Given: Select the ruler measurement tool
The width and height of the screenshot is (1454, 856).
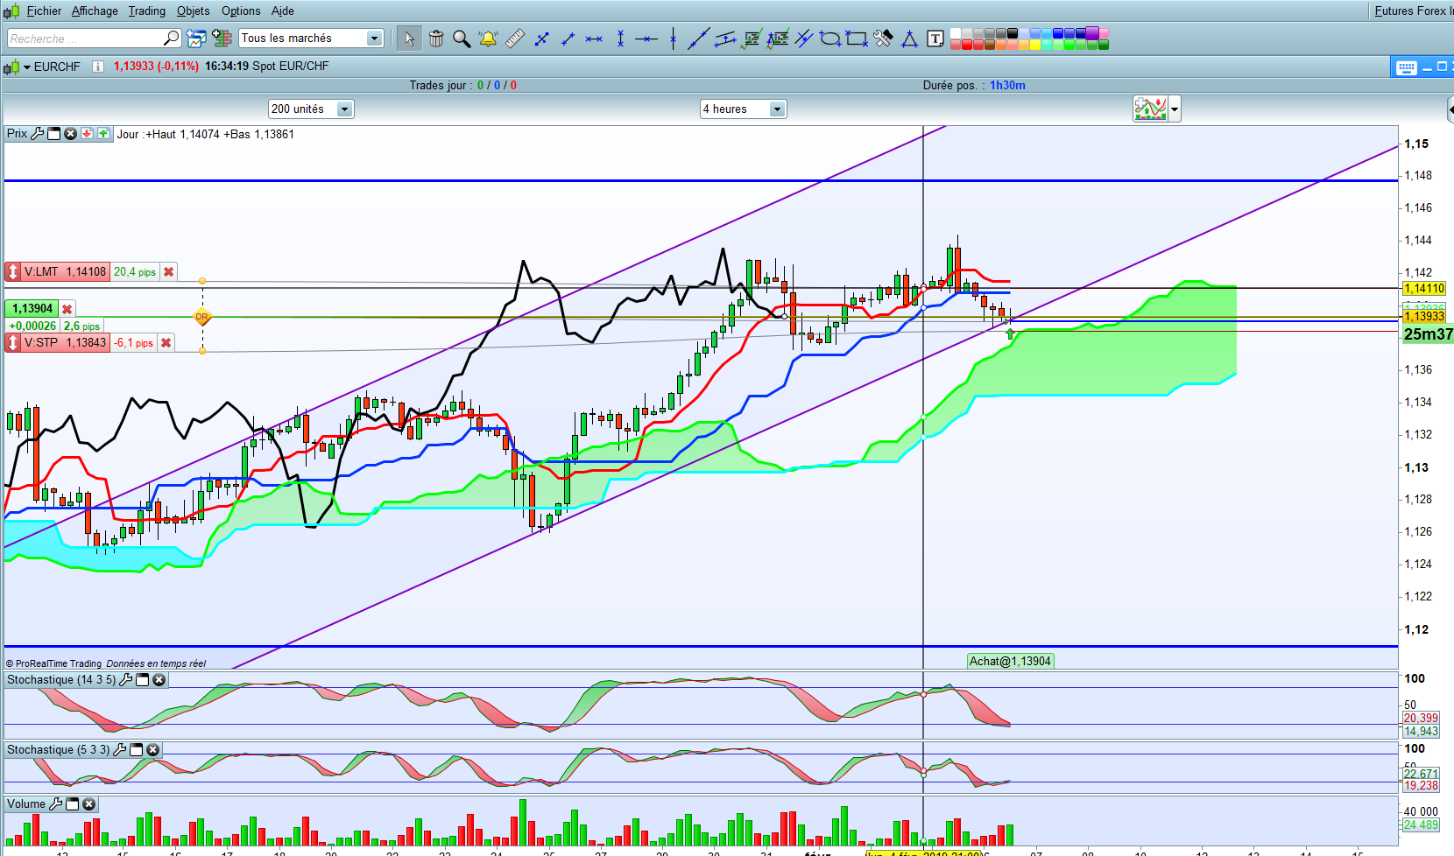Looking at the screenshot, I should click(515, 39).
